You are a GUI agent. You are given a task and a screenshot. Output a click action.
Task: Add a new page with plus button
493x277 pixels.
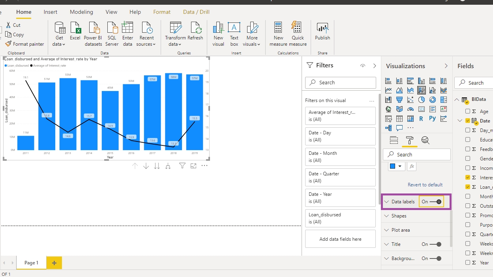[x=54, y=263]
